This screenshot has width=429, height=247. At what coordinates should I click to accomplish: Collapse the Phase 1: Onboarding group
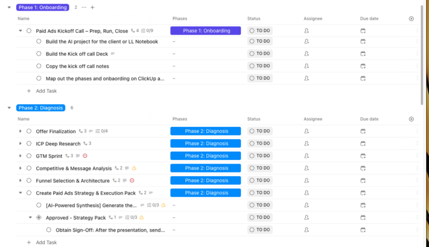(x=9, y=7)
